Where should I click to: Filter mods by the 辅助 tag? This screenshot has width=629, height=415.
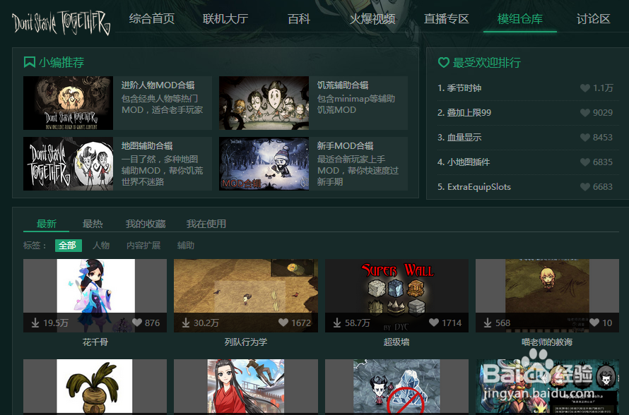pos(186,246)
